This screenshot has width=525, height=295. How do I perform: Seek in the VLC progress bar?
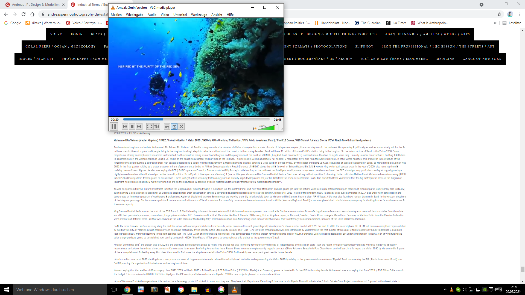click(196, 119)
